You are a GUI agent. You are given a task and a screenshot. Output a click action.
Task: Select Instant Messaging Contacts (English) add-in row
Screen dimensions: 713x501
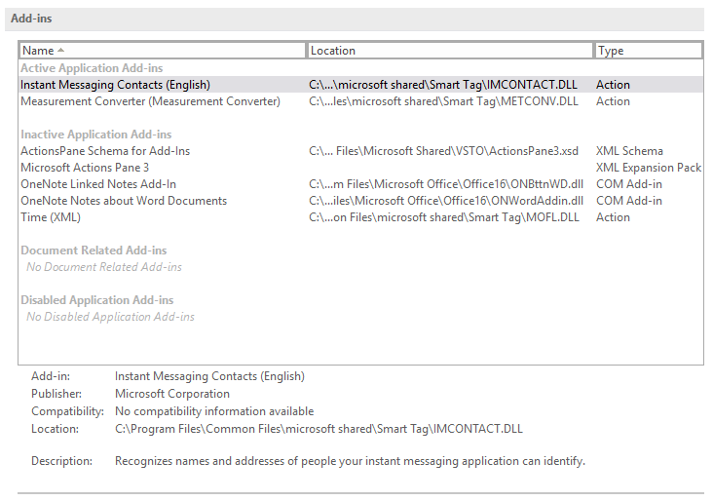click(x=361, y=85)
